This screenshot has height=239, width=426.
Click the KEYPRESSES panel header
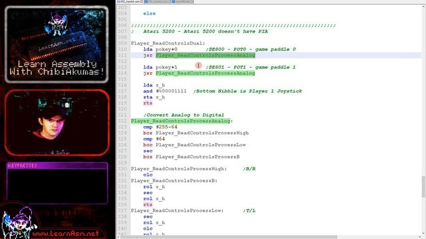(57, 165)
